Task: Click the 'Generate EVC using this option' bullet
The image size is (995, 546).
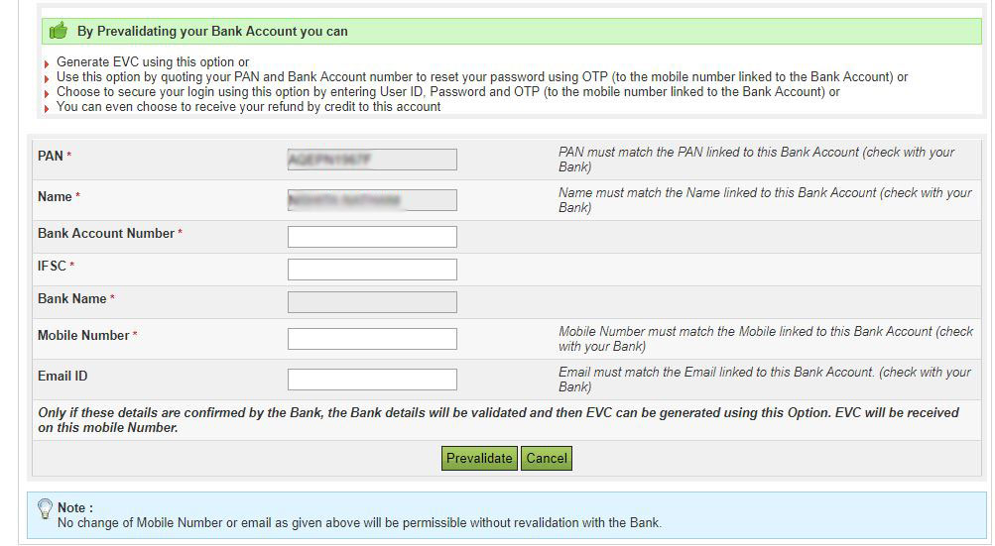Action: tap(153, 62)
